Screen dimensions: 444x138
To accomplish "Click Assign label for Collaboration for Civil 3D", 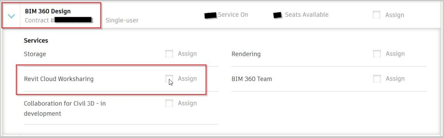I will [x=187, y=103].
